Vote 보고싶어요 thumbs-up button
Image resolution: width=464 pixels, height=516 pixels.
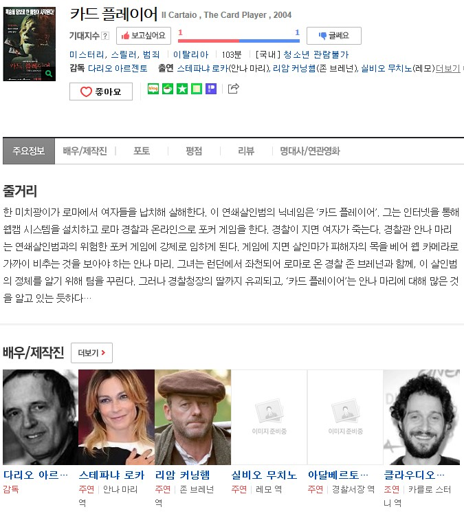click(x=144, y=36)
